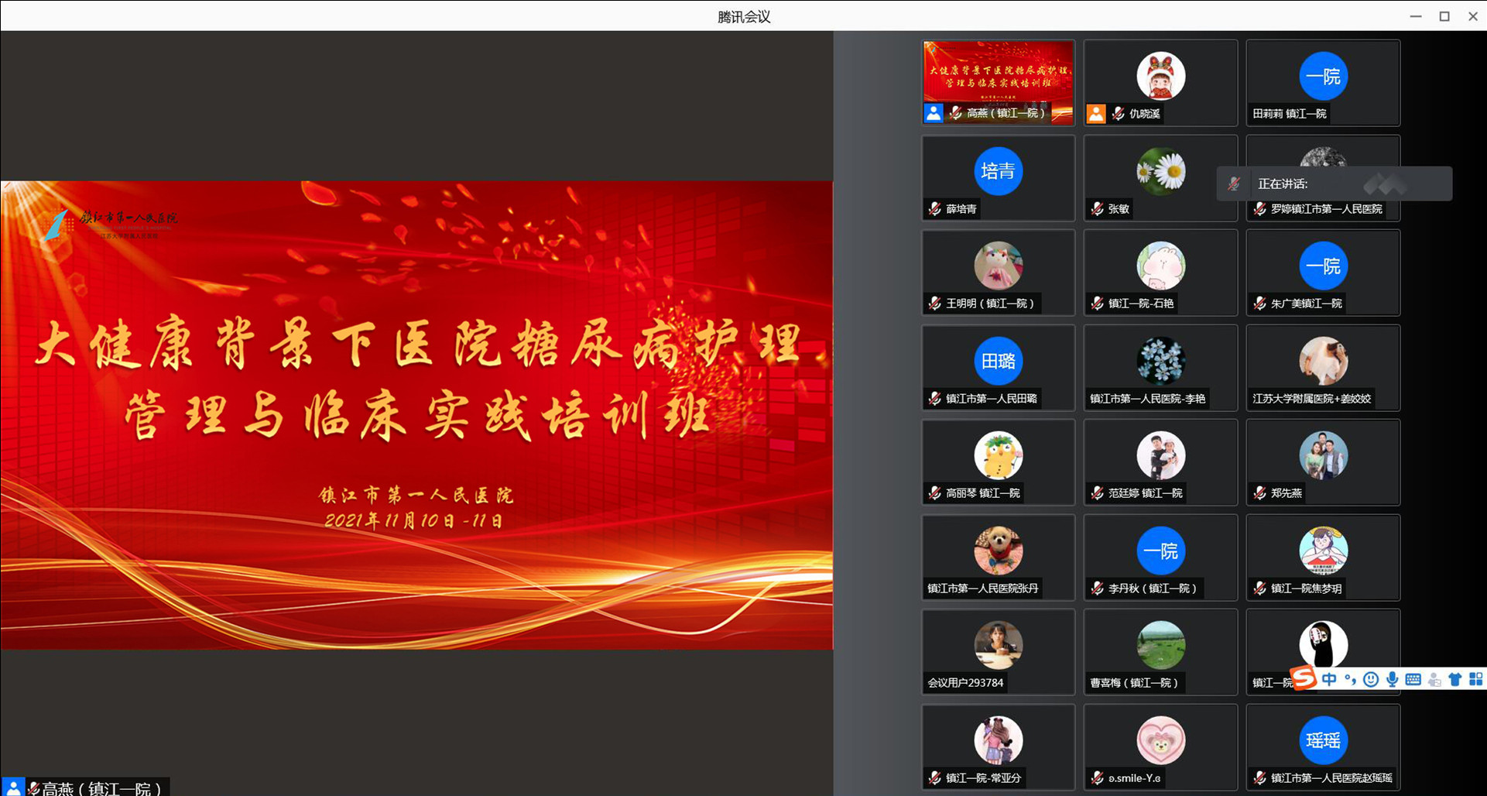Click muted mic icon for 镇江一院-石艳
The height and width of the screenshot is (796, 1487).
1098,304
